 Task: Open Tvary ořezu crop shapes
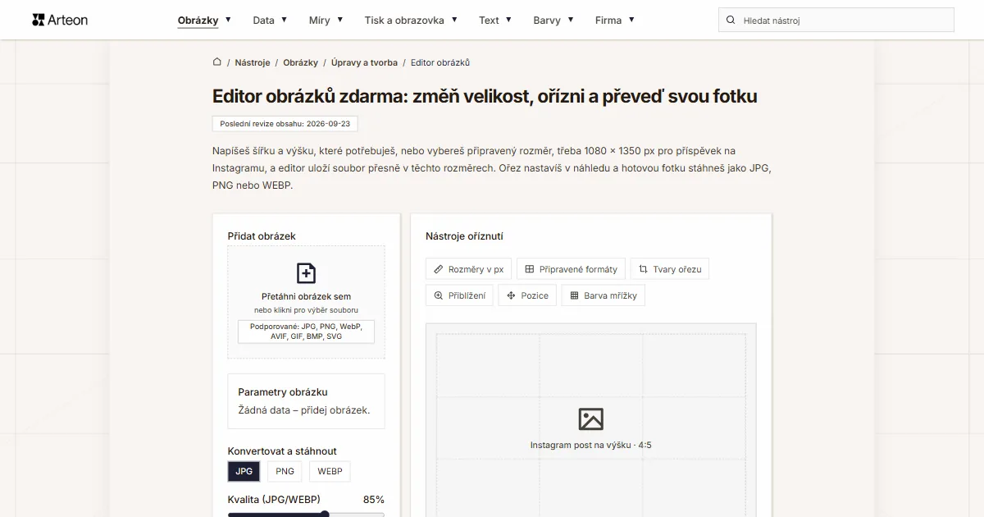click(670, 269)
